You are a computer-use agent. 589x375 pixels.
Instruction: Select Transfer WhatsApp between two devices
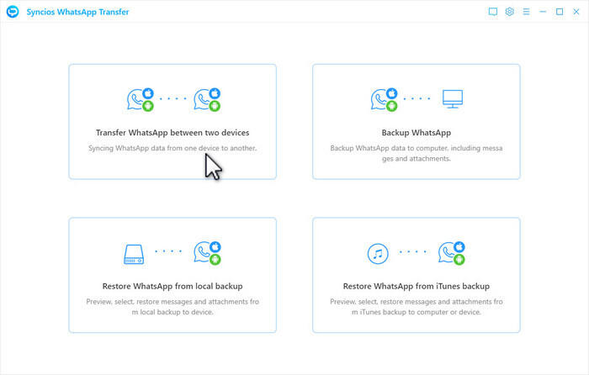click(172, 133)
